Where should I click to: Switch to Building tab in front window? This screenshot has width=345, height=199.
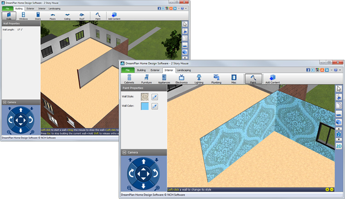(141, 70)
